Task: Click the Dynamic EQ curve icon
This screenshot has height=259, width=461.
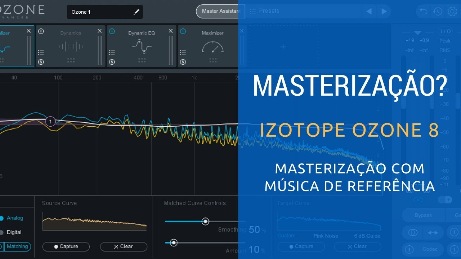Action: pyautogui.click(x=142, y=46)
